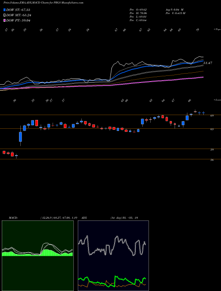Click the 'Pre V: 0.415 M' volume text

pyautogui.click(x=175, y=13)
